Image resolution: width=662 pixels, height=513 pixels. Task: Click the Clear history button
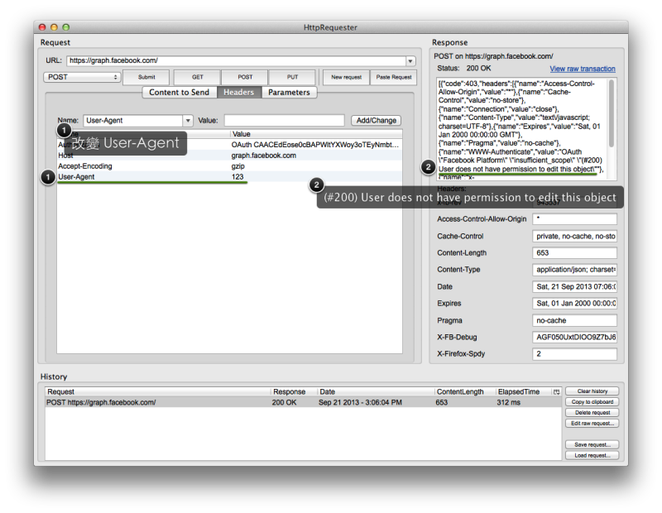(592, 391)
